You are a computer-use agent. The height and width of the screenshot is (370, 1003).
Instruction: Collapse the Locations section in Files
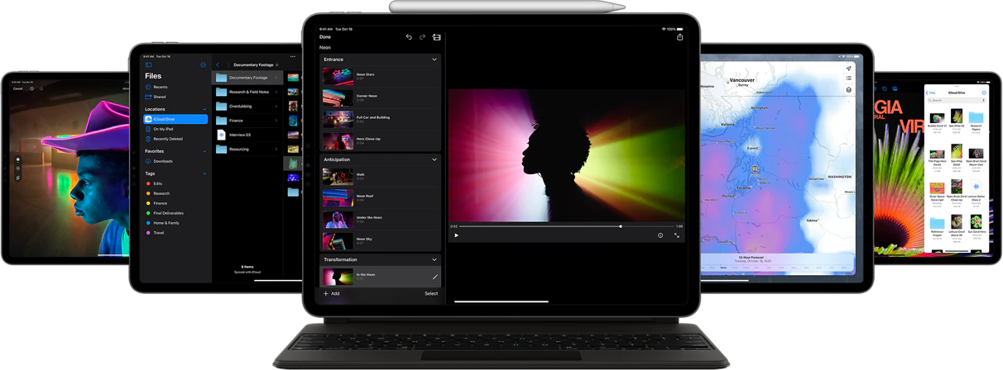pos(204,109)
